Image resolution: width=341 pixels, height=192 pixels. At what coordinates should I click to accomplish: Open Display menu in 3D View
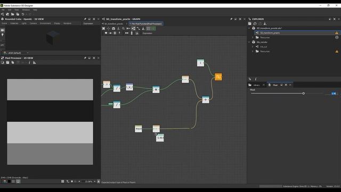(x=57, y=23)
